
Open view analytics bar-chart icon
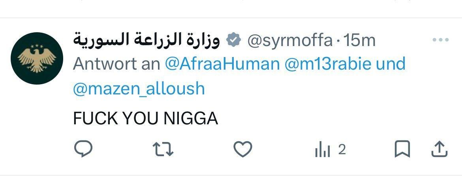tap(323, 151)
